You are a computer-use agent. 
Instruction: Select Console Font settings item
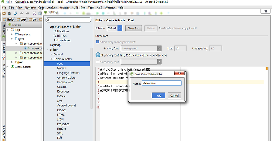pos(65,82)
